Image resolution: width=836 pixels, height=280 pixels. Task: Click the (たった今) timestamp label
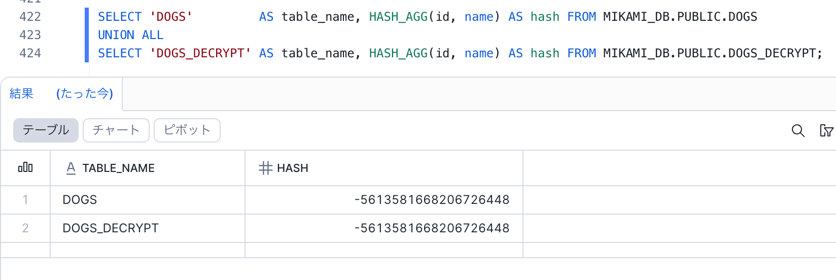pos(85,93)
